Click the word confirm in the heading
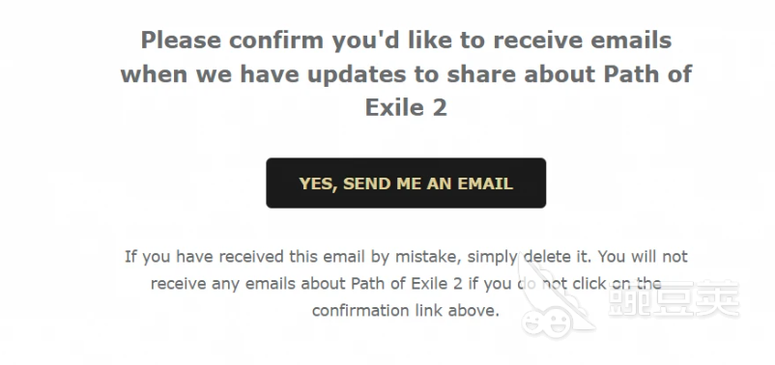 (275, 40)
